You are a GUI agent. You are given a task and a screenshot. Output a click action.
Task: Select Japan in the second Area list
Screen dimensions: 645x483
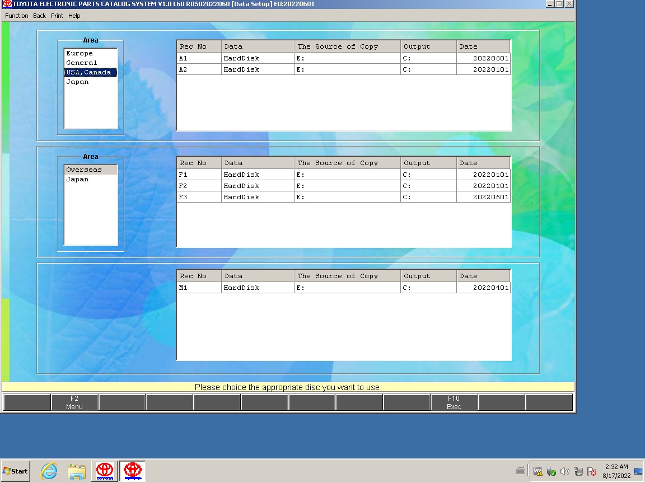pos(91,179)
